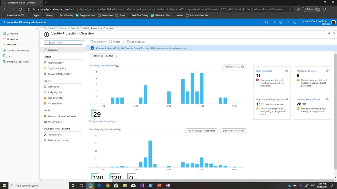Open the Sign-in risk type filter
This screenshot has height=189, width=337.
201,130
